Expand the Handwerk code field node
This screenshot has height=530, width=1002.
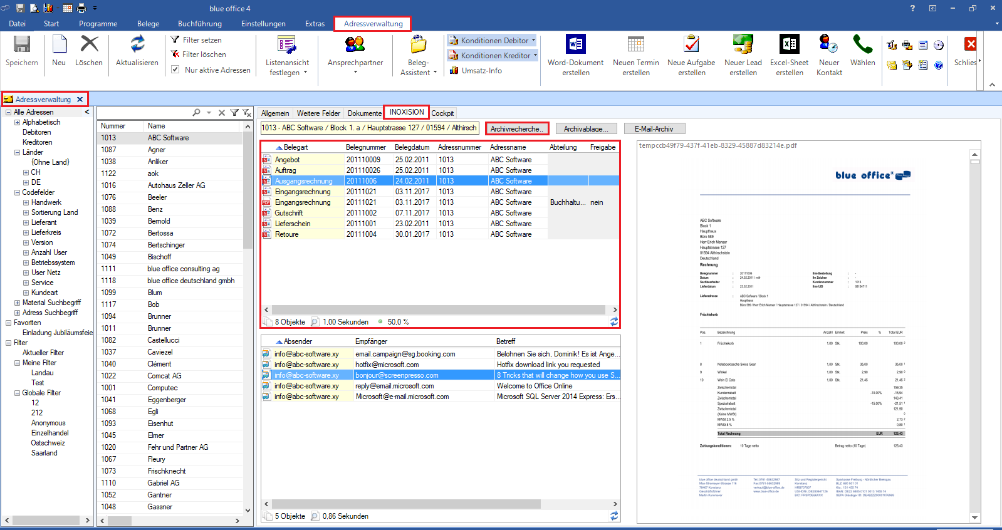[x=26, y=202]
